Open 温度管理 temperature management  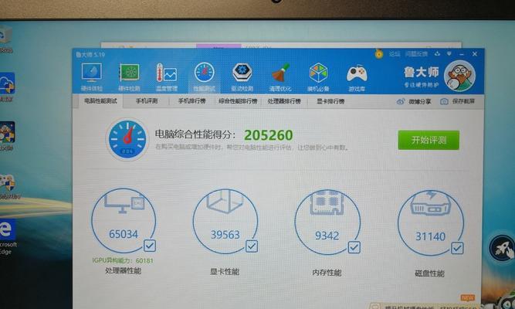[x=167, y=77]
